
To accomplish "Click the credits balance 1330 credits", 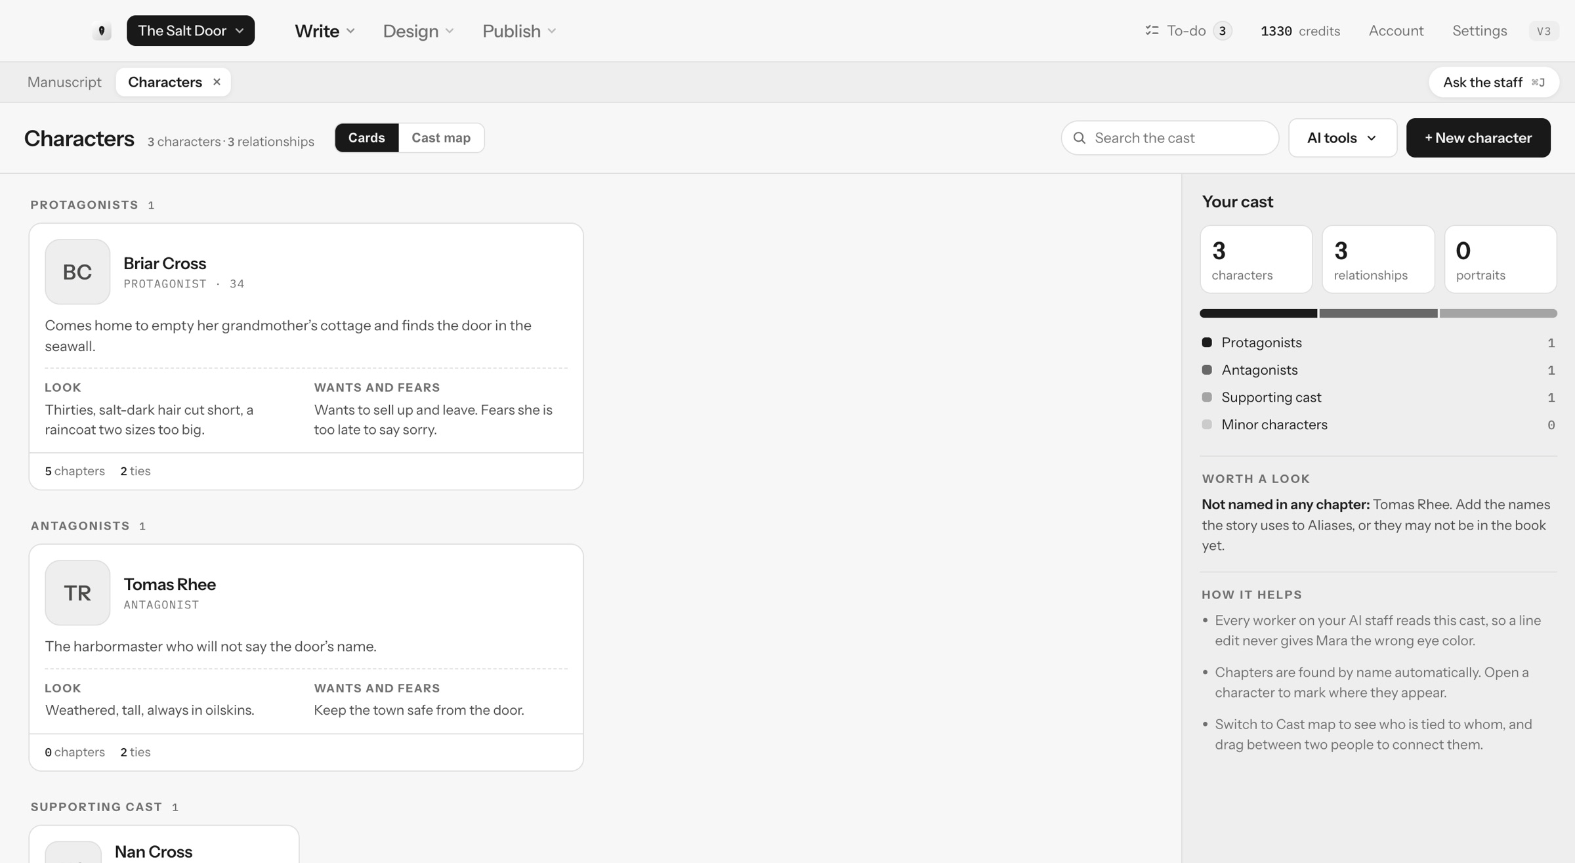I will [1300, 31].
